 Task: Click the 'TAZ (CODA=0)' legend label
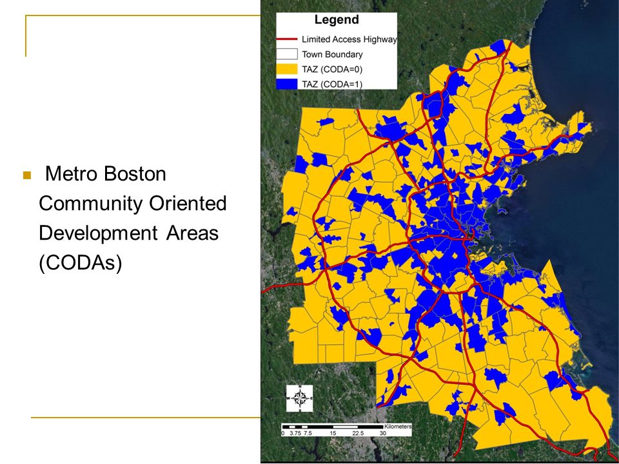tap(332, 69)
